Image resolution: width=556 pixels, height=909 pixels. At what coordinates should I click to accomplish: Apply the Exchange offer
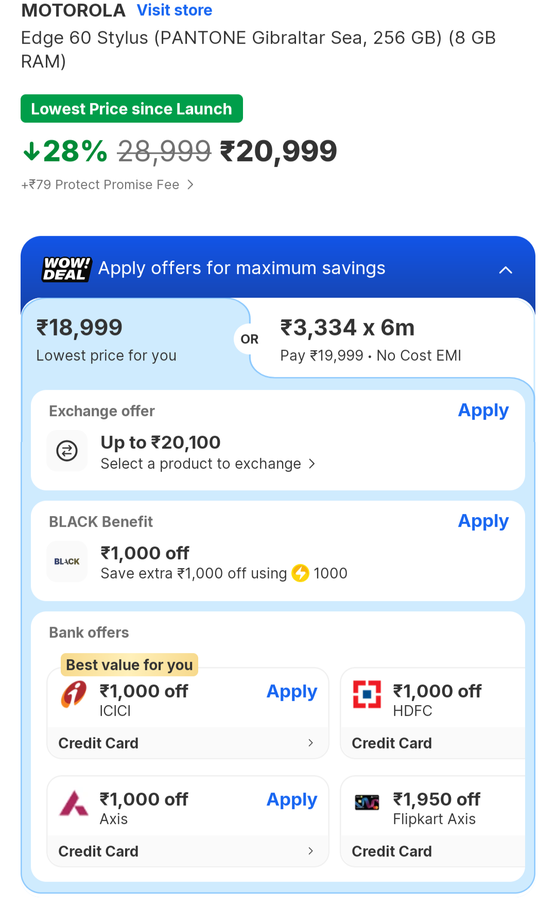tap(483, 410)
